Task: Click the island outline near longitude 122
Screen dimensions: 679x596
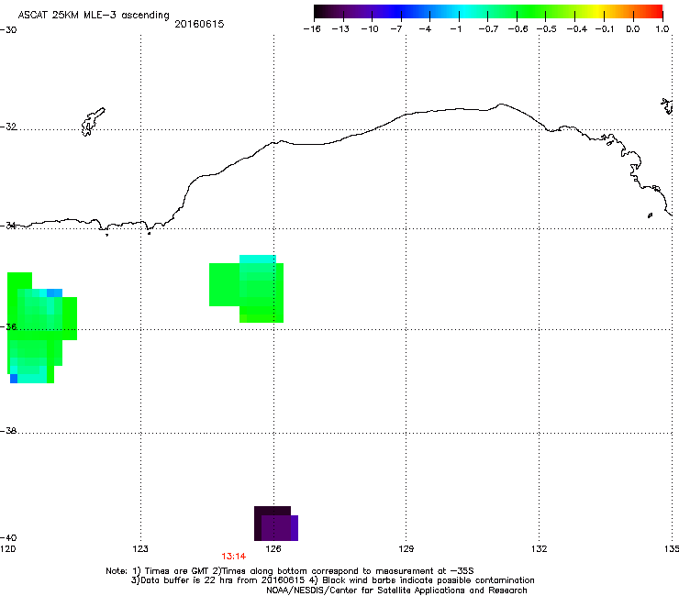Action: pyautogui.click(x=93, y=122)
